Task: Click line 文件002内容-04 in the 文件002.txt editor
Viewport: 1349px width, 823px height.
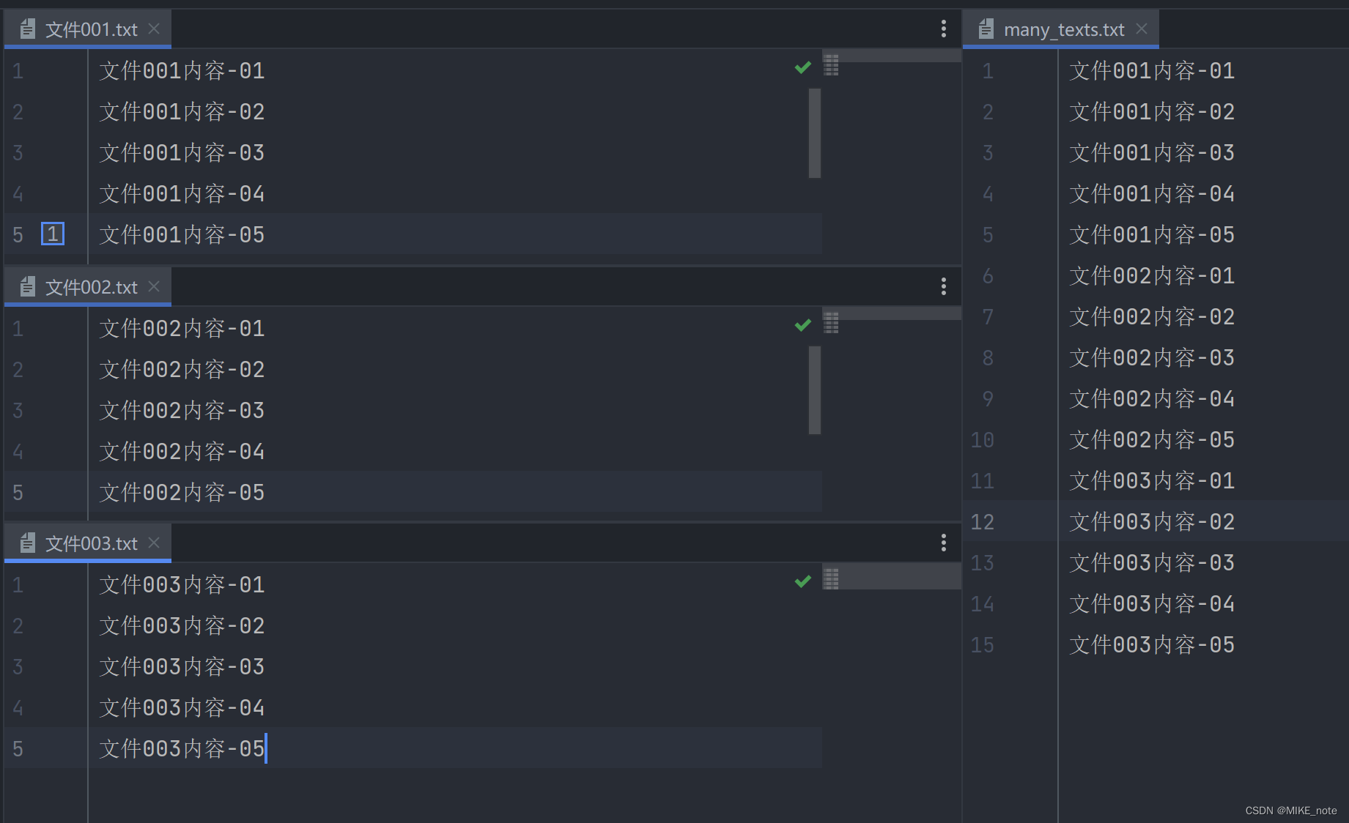Action: pyautogui.click(x=182, y=452)
